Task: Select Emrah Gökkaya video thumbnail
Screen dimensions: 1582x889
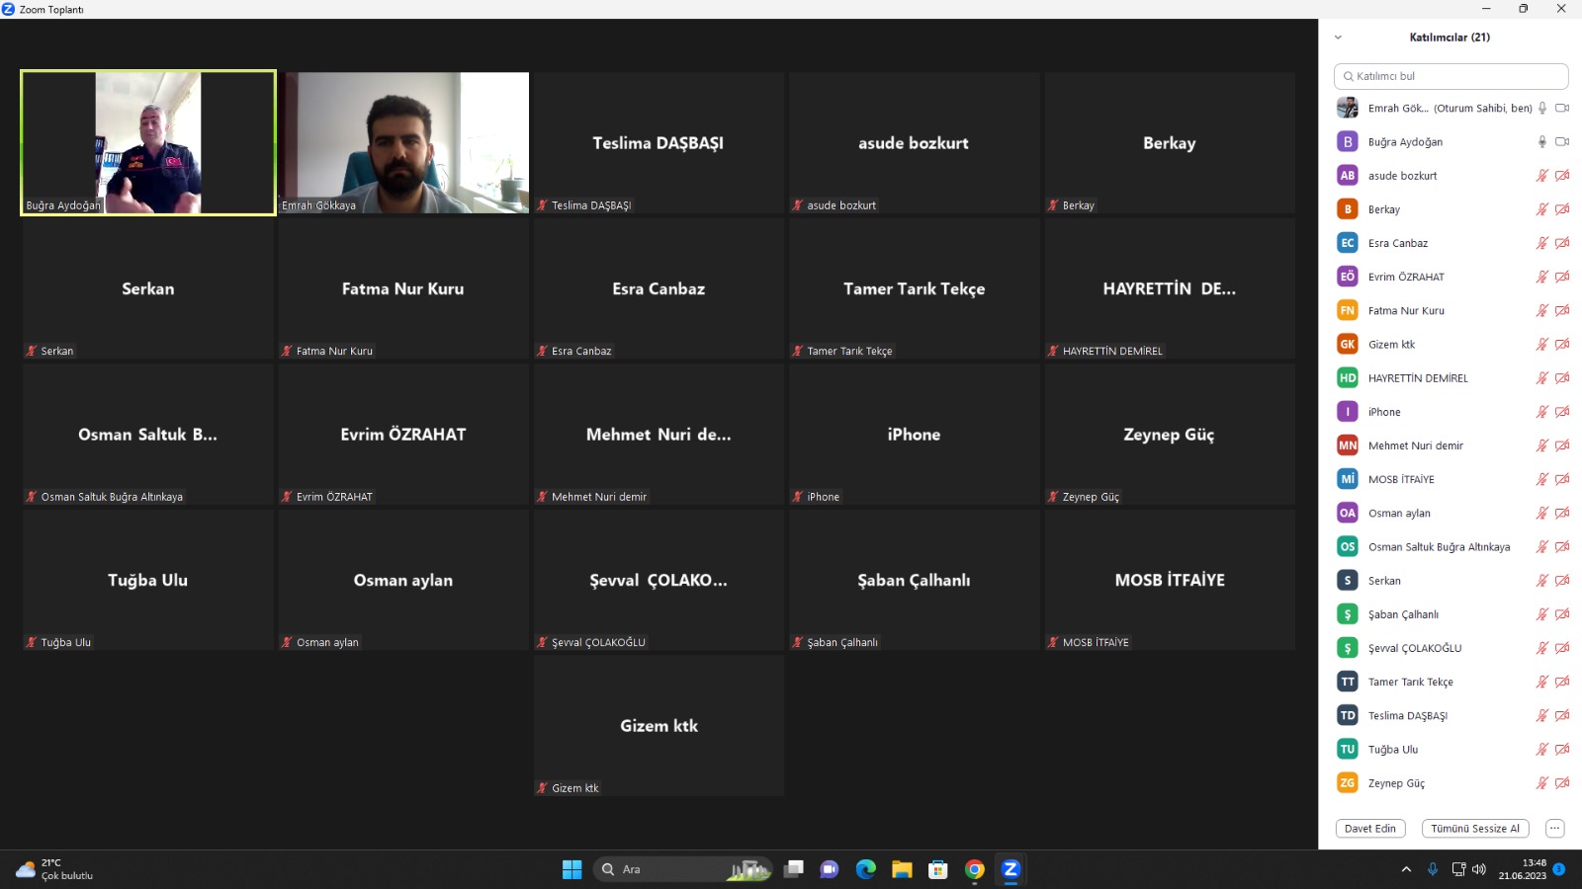Action: pyautogui.click(x=403, y=142)
